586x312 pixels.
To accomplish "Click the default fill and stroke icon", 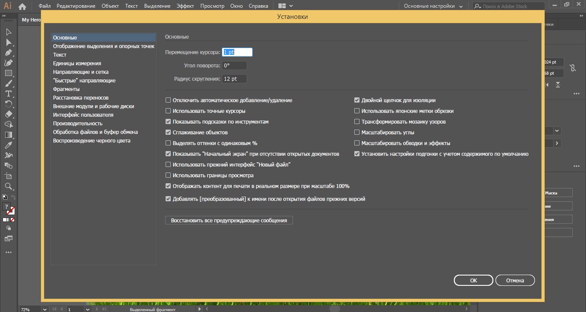I will pos(5,197).
